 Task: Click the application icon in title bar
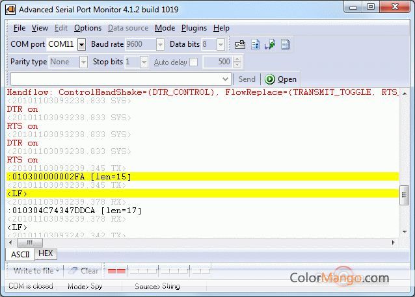[10, 10]
